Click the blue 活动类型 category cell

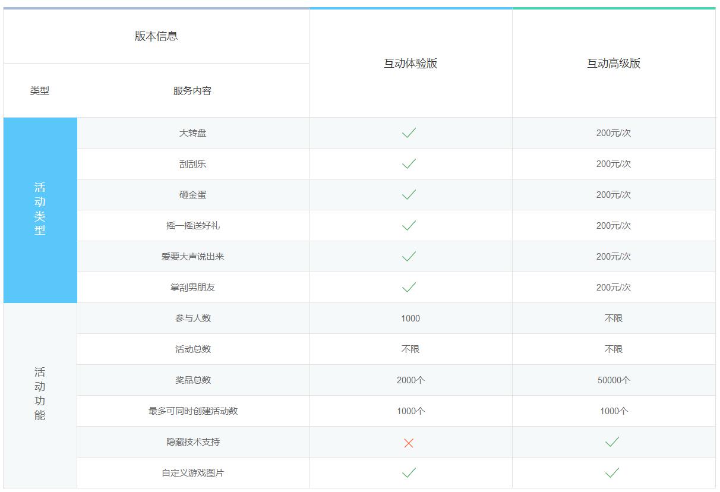coord(40,210)
